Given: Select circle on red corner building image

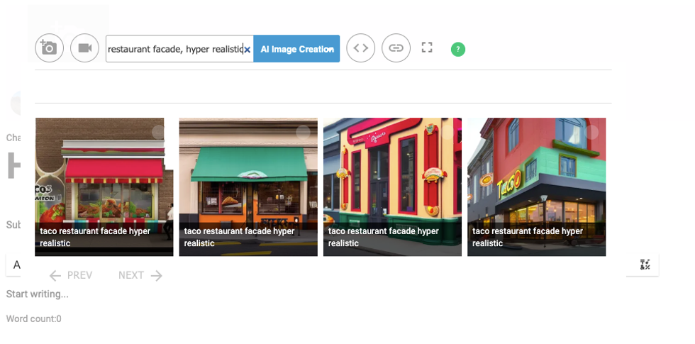Looking at the screenshot, I should click(x=591, y=132).
